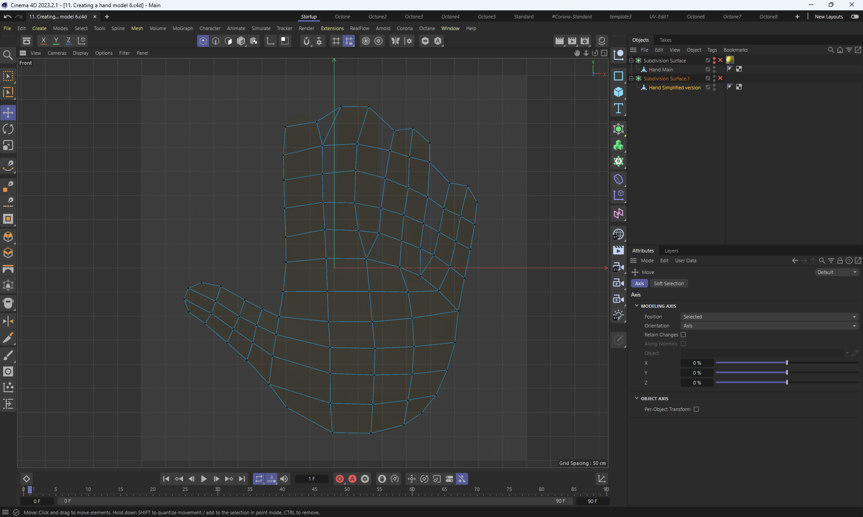Enable Per-Object Transform checkbox
The width and height of the screenshot is (863, 517).
(696, 409)
